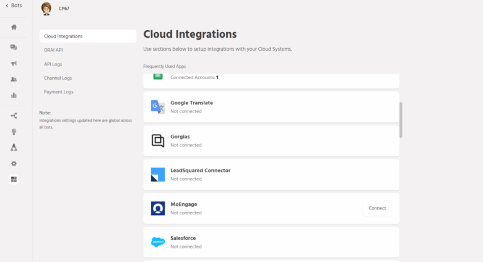
Task: Click the home icon in sidebar
Action: 14,27
